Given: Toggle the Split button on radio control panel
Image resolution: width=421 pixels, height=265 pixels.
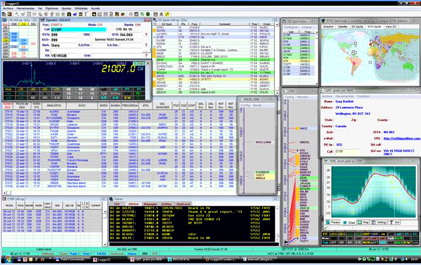Looking at the screenshot, I should pyautogui.click(x=104, y=93).
